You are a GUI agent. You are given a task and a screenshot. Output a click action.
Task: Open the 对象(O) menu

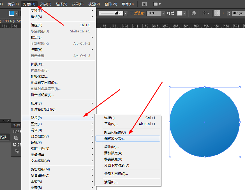click(x=29, y=4)
